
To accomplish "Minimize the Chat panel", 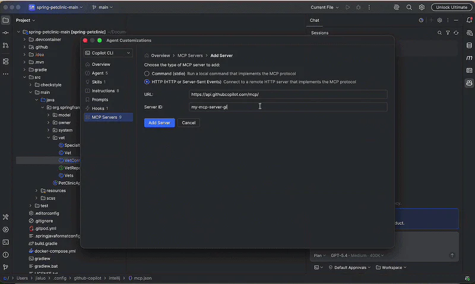I will [x=456, y=20].
